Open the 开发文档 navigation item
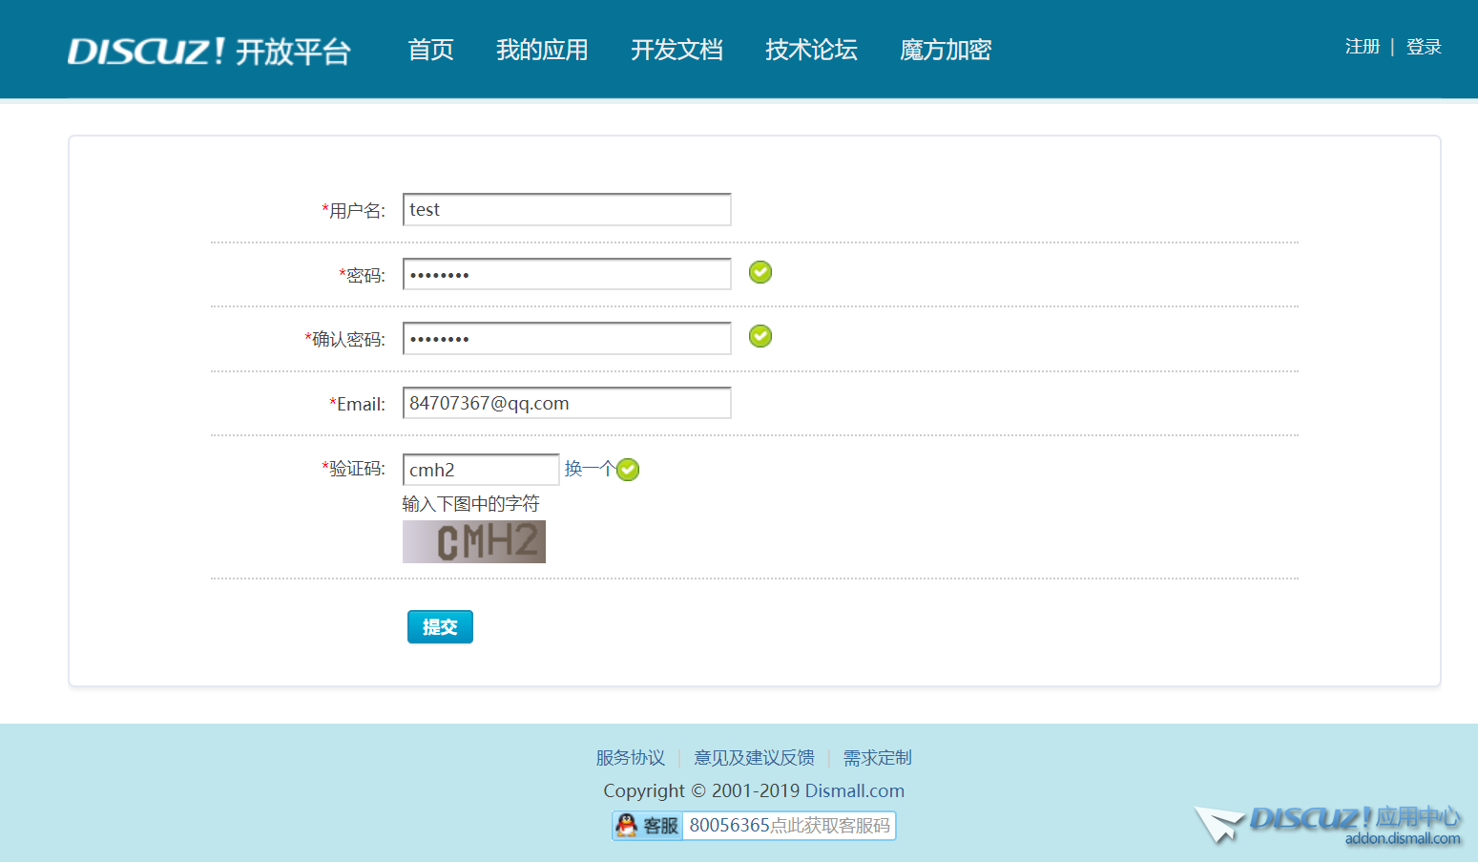 [x=677, y=50]
